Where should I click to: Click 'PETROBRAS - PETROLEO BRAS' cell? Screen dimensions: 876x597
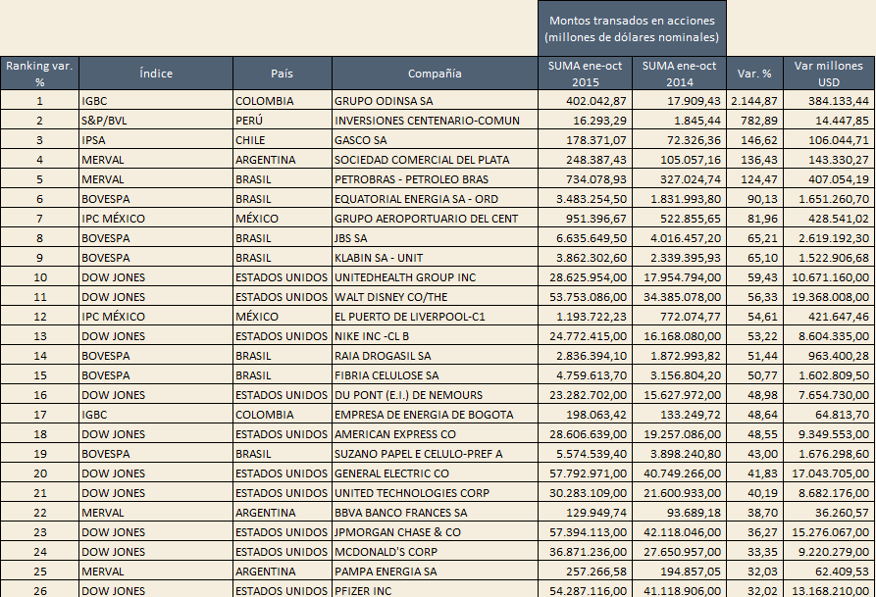click(x=435, y=178)
